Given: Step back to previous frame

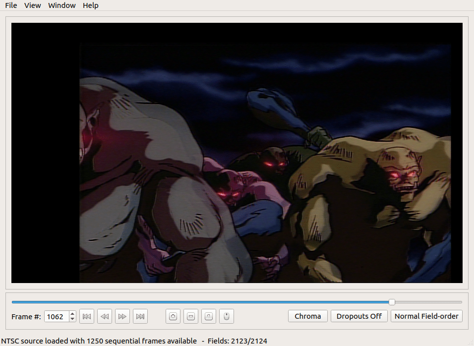Looking at the screenshot, I should [x=105, y=316].
